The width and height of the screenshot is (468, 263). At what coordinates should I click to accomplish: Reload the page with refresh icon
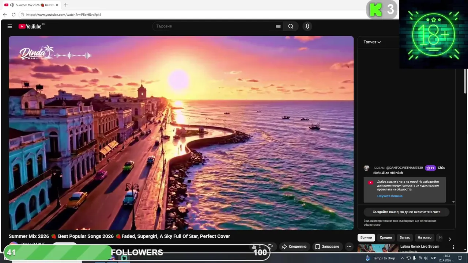[x=14, y=15]
